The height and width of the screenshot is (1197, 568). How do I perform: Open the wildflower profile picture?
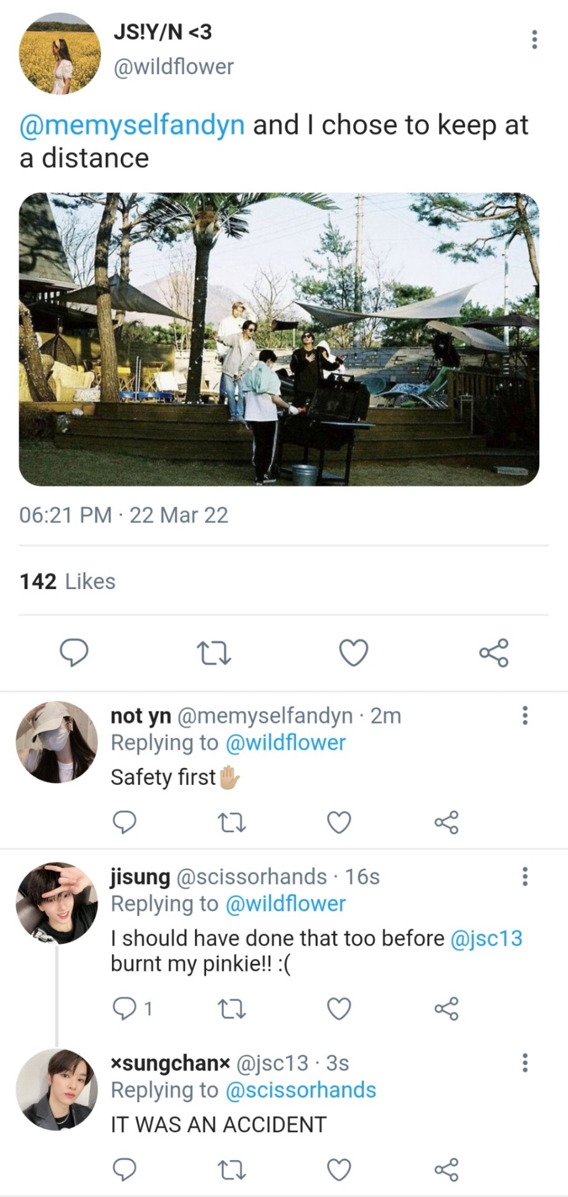click(x=60, y=54)
